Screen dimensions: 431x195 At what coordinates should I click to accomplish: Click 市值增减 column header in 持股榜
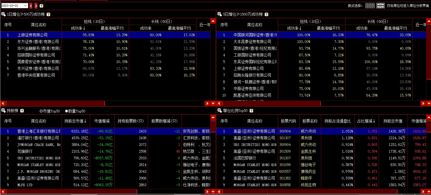click(102, 121)
